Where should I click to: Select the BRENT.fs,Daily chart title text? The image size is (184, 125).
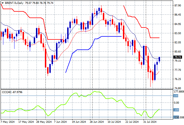click(14, 3)
